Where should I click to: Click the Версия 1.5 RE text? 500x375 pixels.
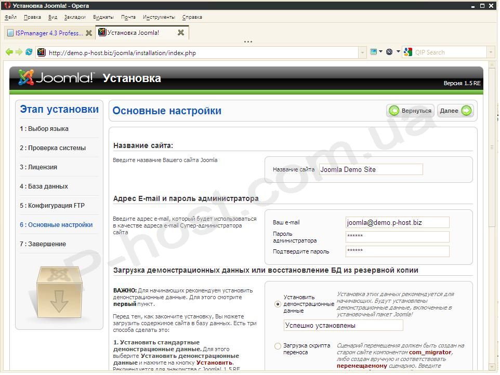coord(462,83)
